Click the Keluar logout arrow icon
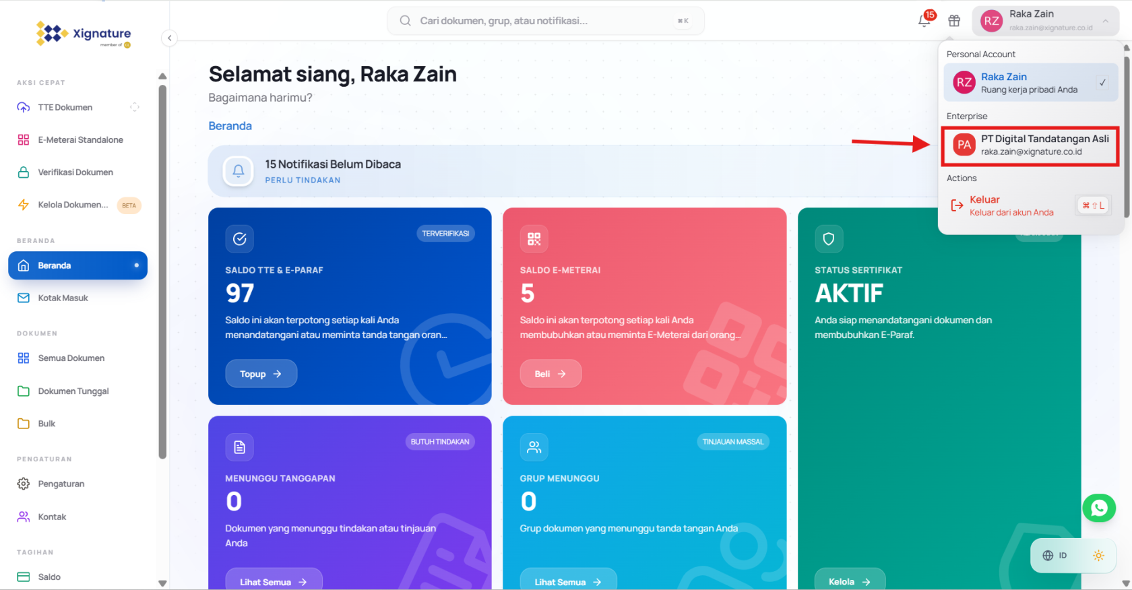 coord(957,205)
